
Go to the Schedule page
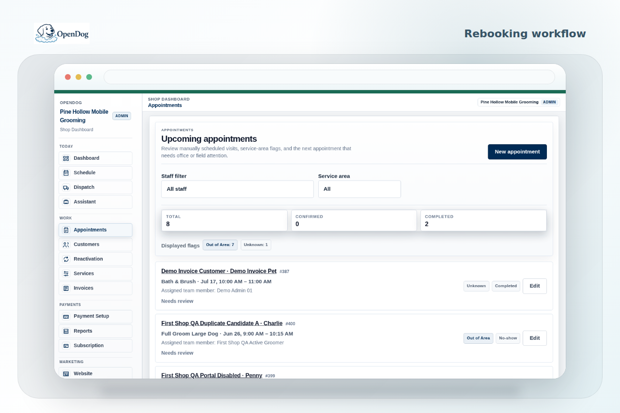(x=95, y=173)
